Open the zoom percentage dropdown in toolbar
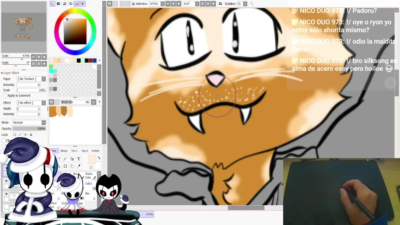 (162, 4)
